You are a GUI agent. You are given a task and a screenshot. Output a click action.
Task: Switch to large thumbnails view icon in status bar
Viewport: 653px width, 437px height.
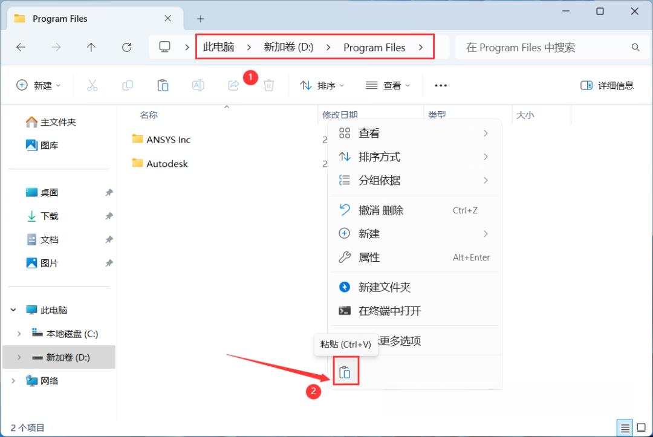(642, 427)
